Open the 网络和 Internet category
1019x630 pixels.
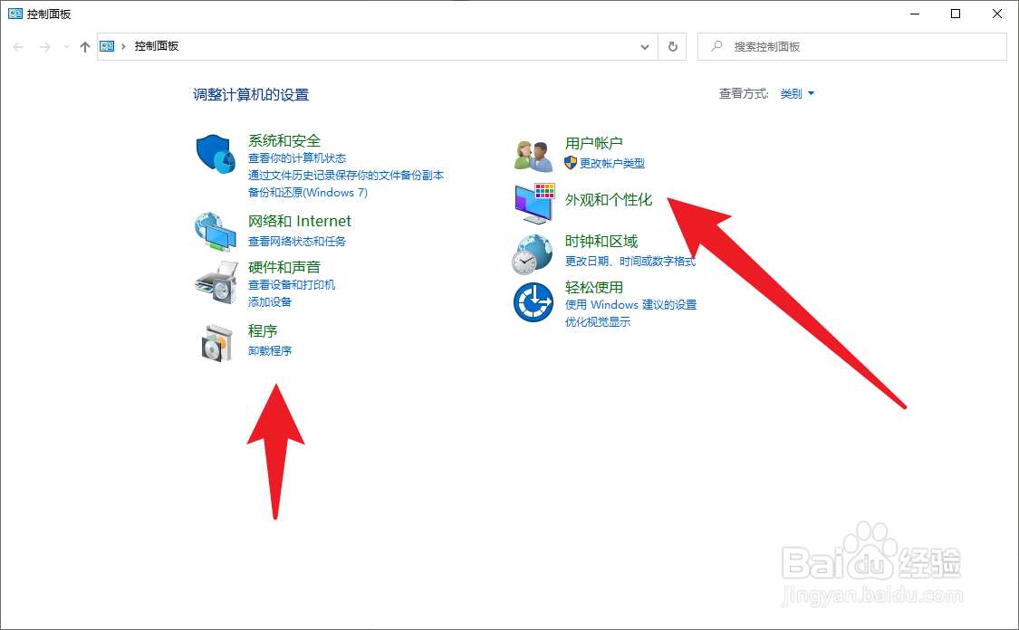pyautogui.click(x=300, y=221)
